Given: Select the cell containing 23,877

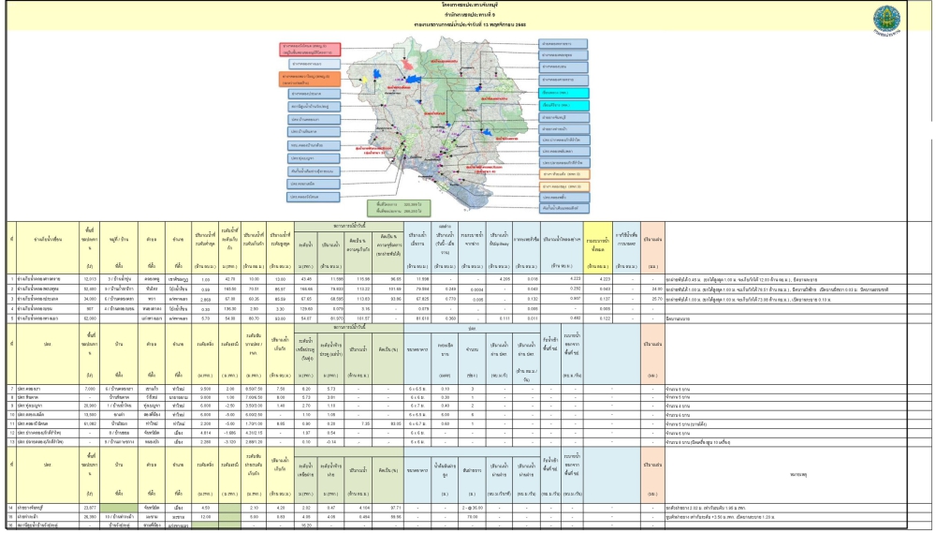Looking at the screenshot, I should [x=90, y=507].
